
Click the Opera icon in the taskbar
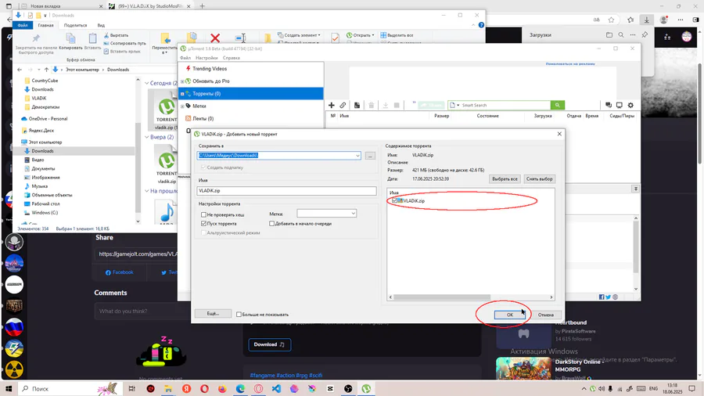coord(204,389)
